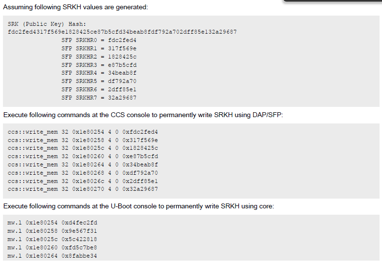Click the 'SRK (Public Key) Hash:' label
The width and height of the screenshot is (382, 264).
(x=47, y=24)
